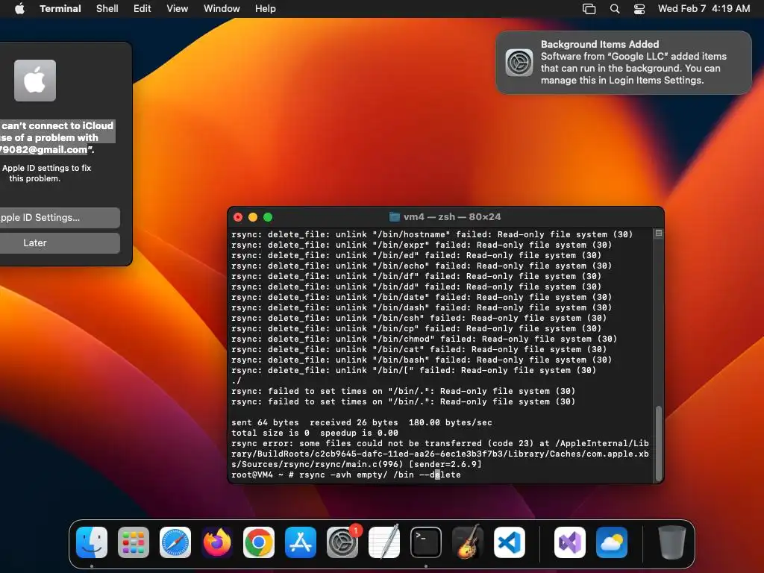Click the date and time in menu bar
Screen dimensions: 764x573
click(704, 8)
